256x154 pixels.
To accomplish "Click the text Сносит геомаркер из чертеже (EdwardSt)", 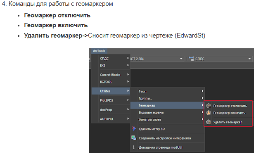I will [147, 36].
